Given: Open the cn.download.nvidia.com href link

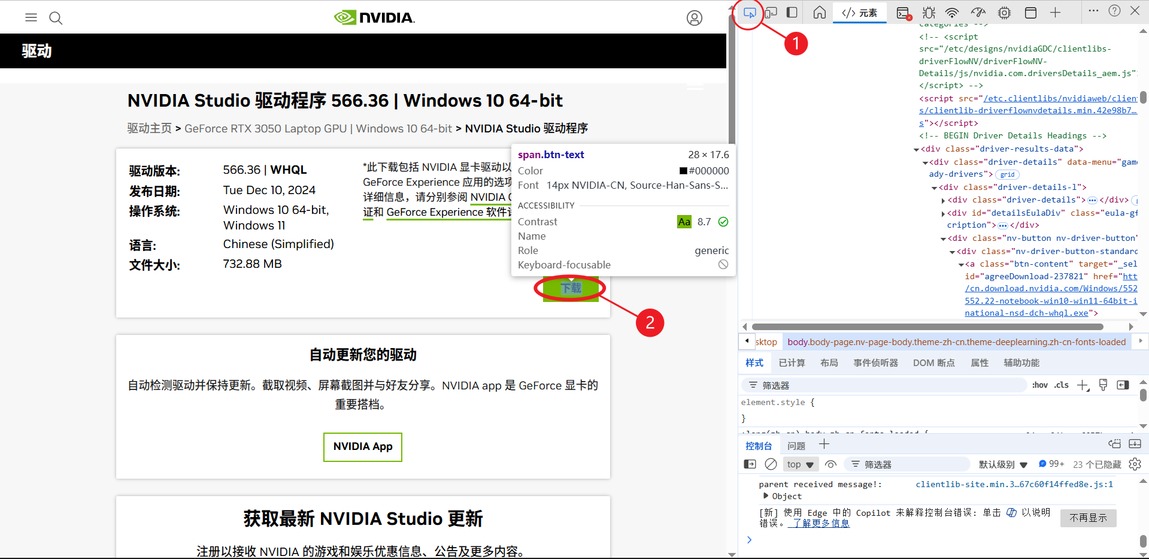Looking at the screenshot, I should tap(1051, 295).
